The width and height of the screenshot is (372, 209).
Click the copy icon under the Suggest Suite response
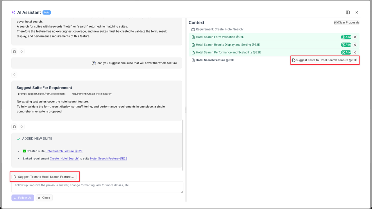point(14,127)
